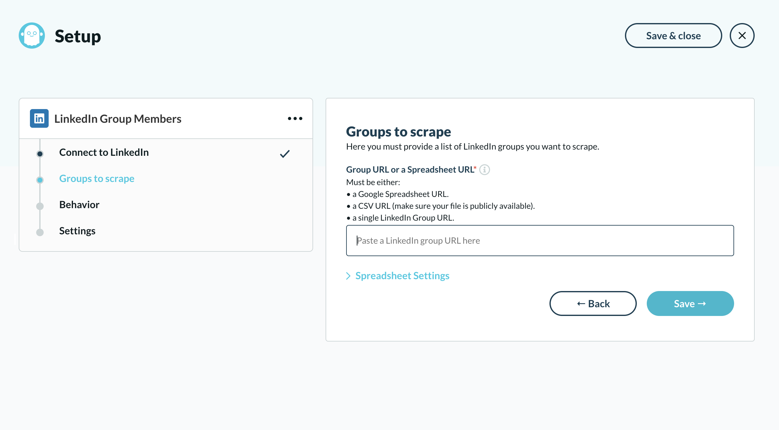Viewport: 779px width, 430px height.
Task: Click the LinkedIn logo icon
Action: (39, 118)
